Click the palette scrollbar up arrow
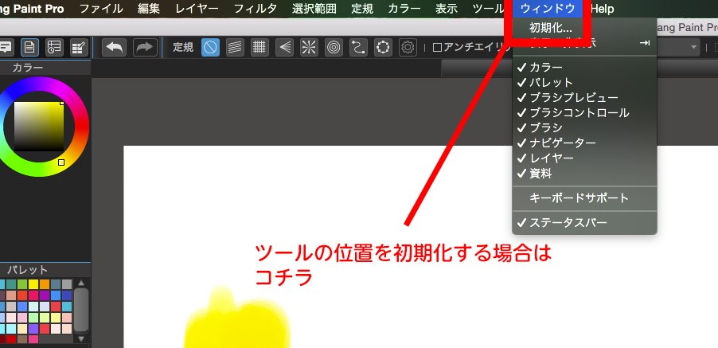 [x=81, y=283]
